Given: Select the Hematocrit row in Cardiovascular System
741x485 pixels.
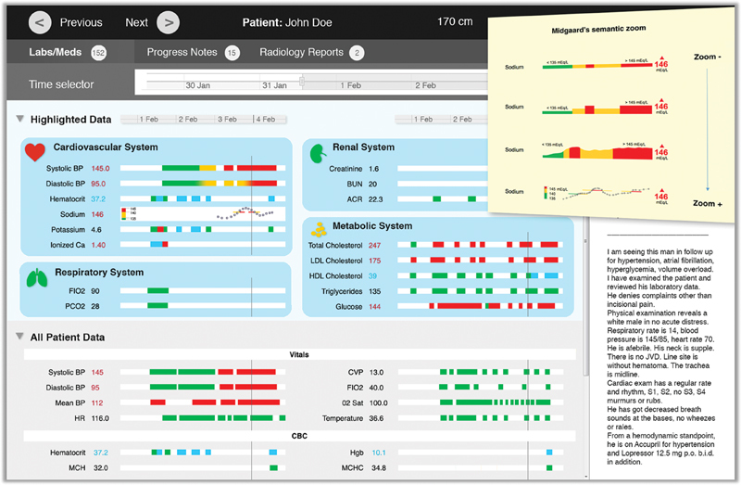Looking at the screenshot, I should (166, 198).
